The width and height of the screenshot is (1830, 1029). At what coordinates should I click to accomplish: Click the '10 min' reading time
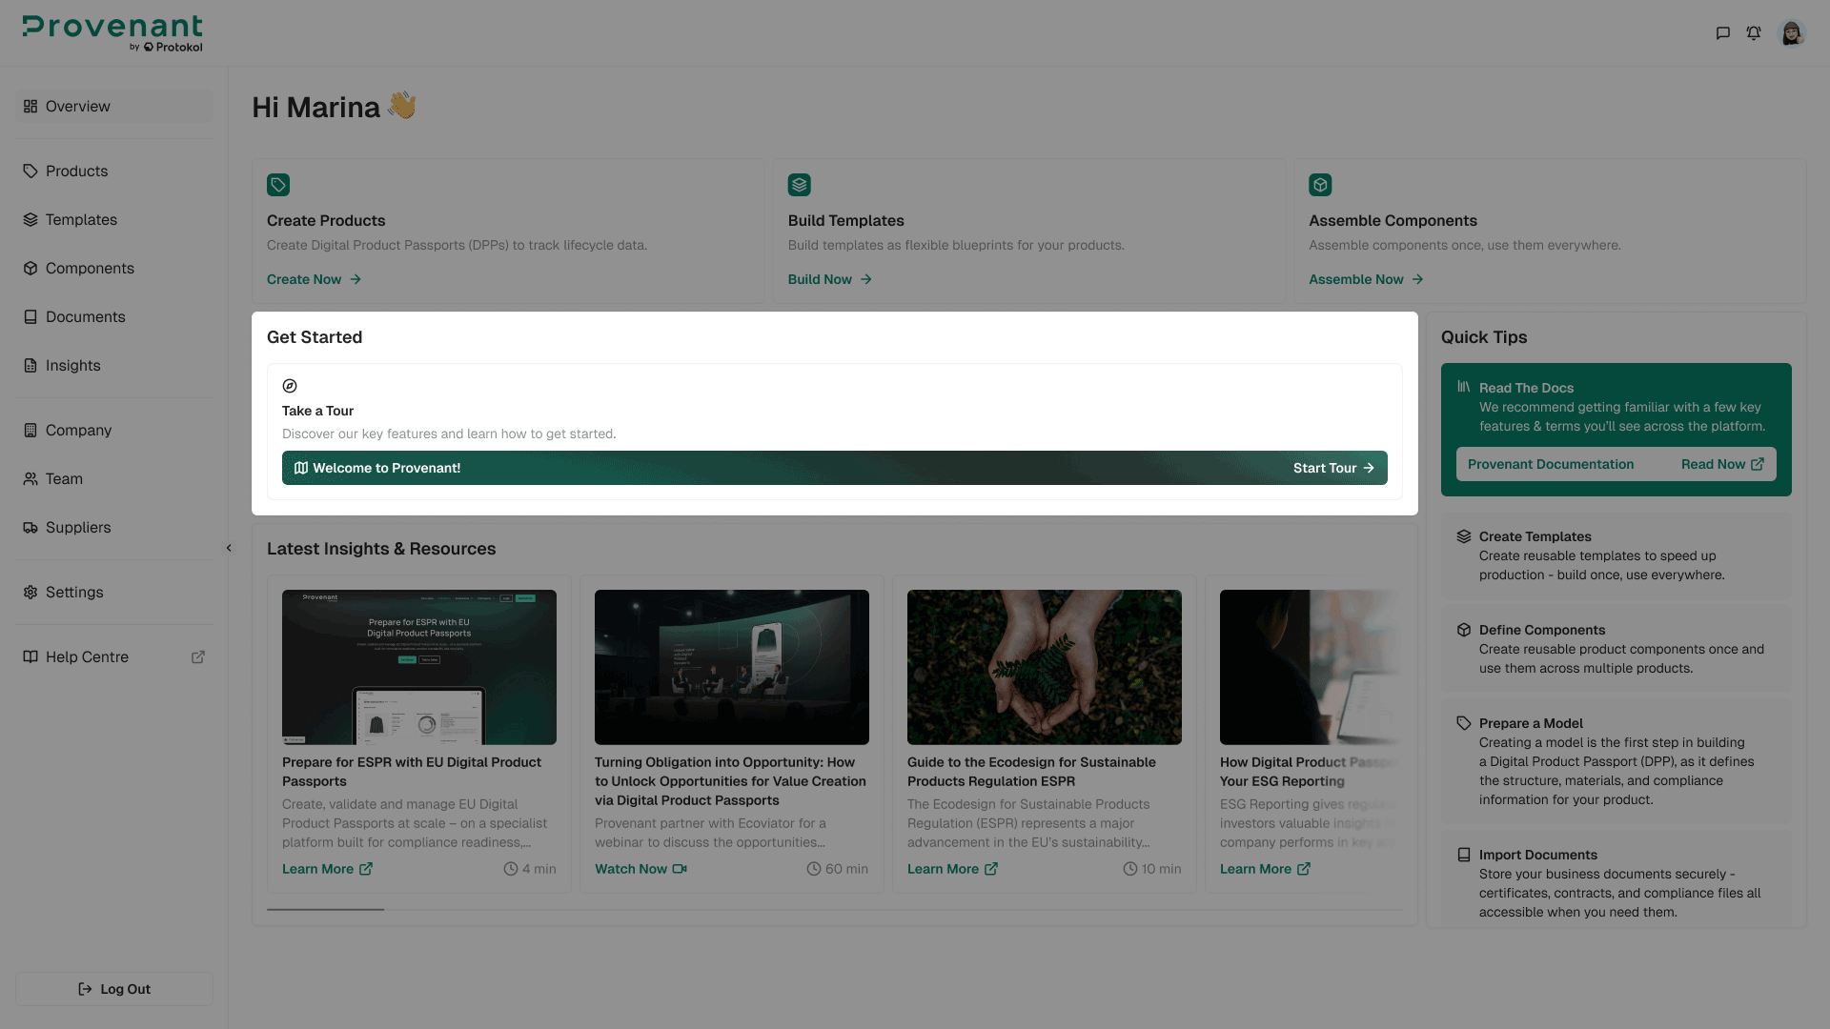[x=1152, y=869]
